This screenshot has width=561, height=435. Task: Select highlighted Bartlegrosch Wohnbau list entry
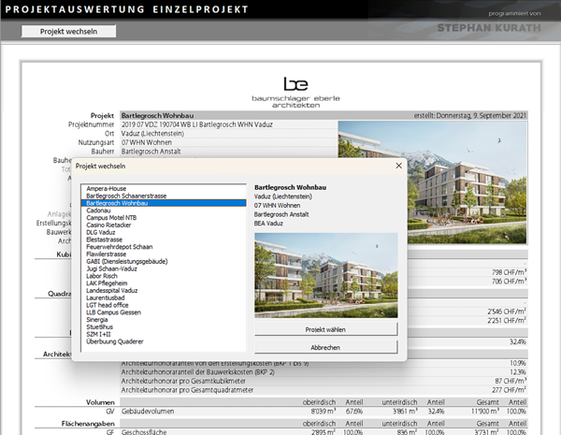[164, 203]
